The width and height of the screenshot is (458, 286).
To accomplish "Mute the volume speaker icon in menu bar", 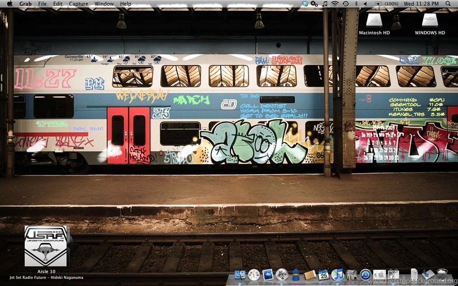I will (x=365, y=4).
